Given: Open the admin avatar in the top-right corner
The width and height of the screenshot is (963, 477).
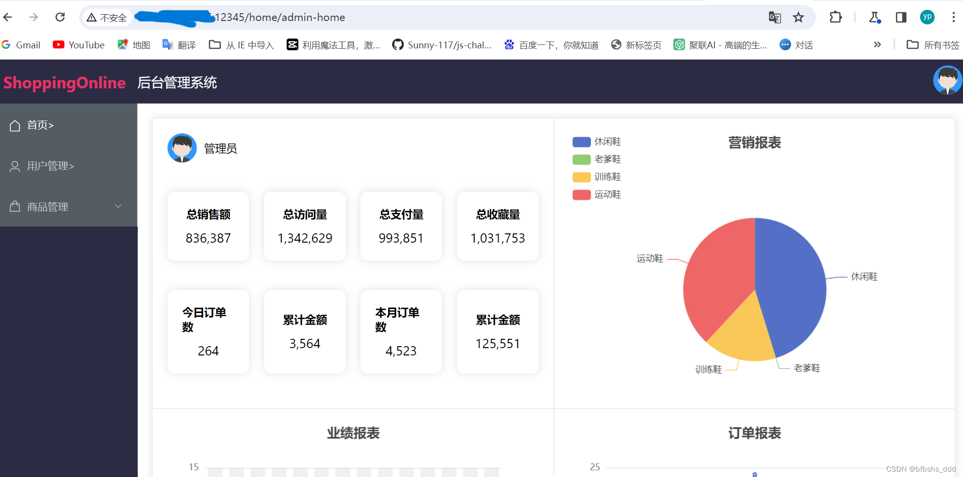Looking at the screenshot, I should (x=946, y=81).
